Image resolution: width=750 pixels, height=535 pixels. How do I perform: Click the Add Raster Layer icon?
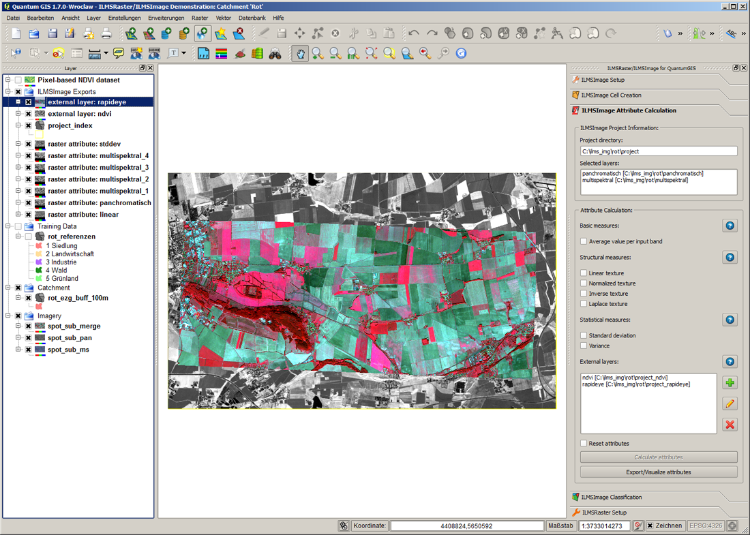click(x=149, y=33)
